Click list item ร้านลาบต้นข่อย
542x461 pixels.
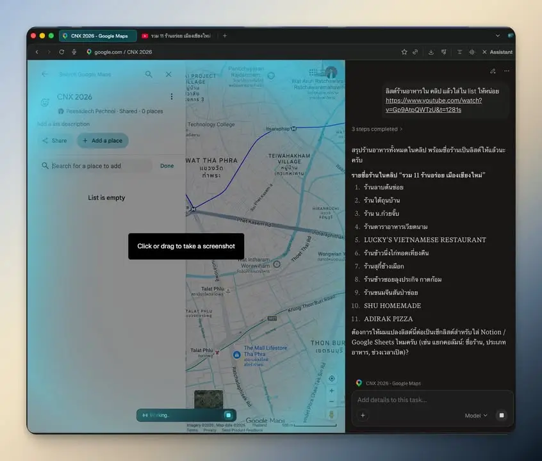(384, 188)
